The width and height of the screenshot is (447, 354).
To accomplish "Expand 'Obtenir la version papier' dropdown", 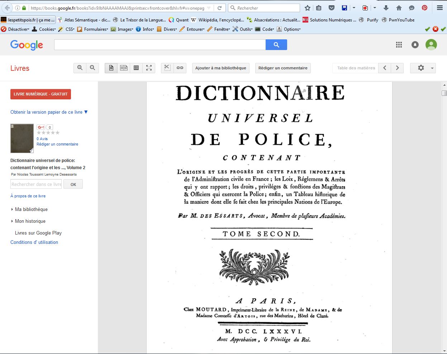I will coord(49,112).
